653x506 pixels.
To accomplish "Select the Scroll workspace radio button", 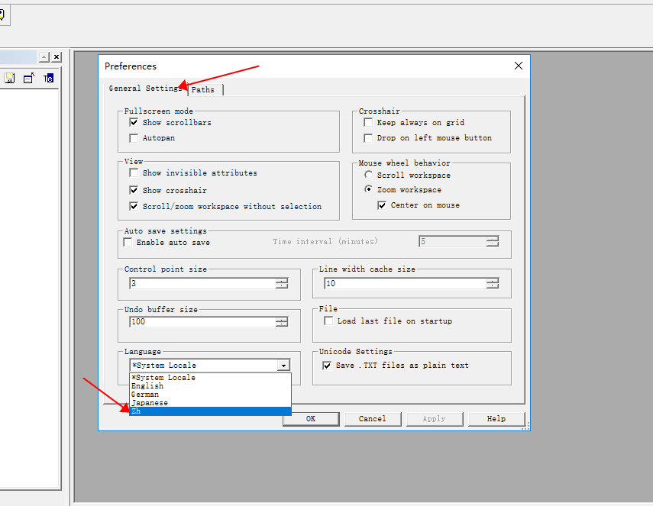I will click(x=369, y=175).
